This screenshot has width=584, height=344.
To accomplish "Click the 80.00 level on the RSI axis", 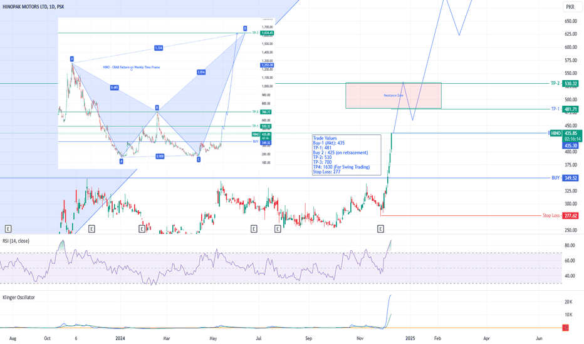I will pyautogui.click(x=570, y=245).
